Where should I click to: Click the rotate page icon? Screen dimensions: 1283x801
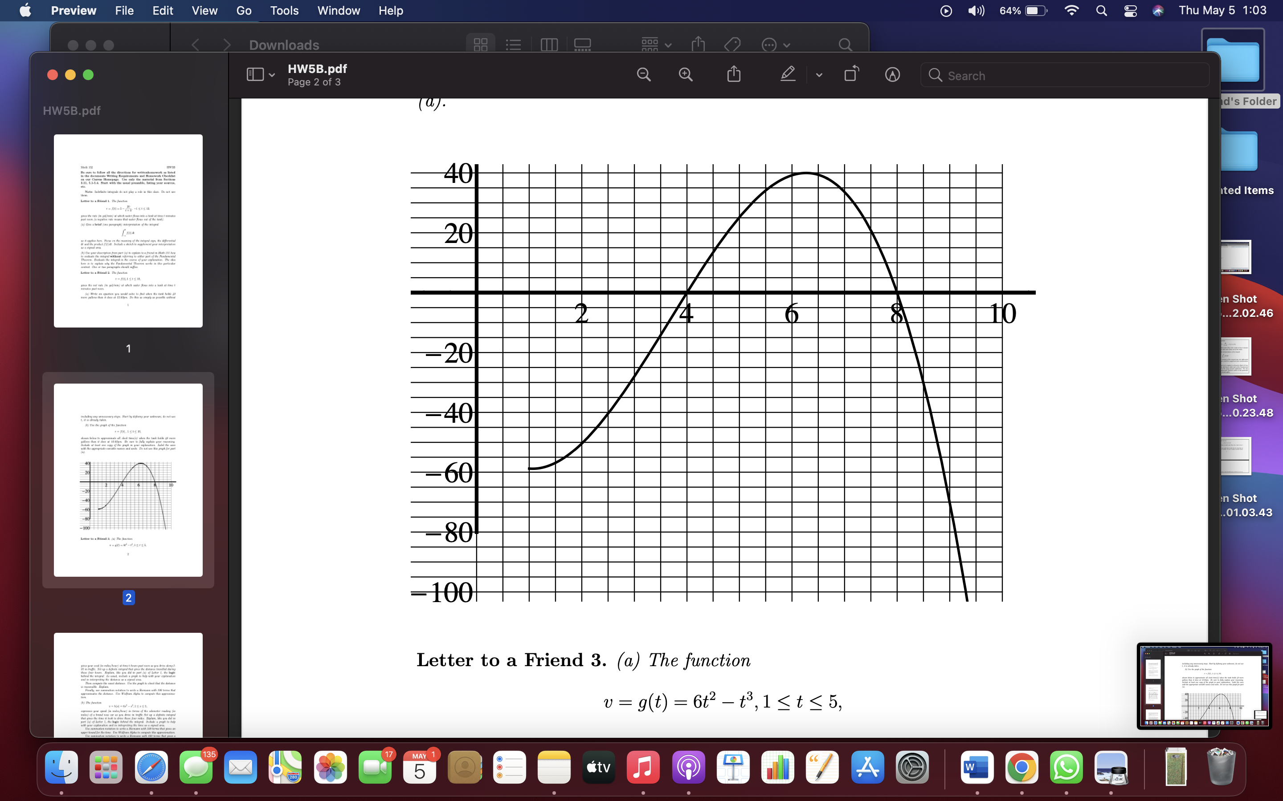tap(851, 74)
